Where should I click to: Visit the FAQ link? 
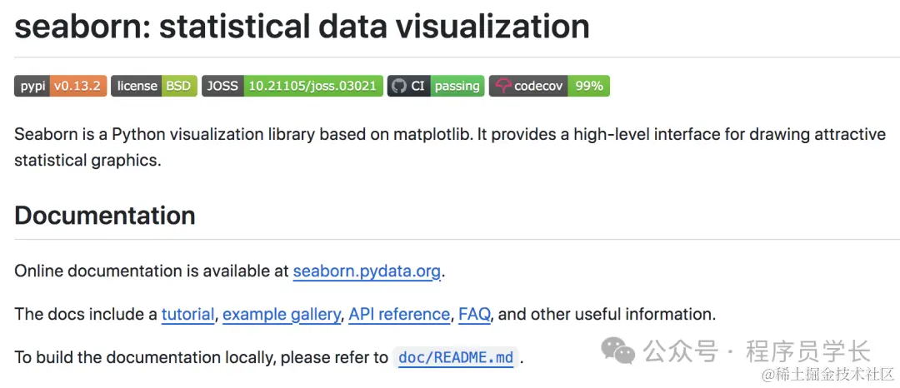tap(474, 314)
